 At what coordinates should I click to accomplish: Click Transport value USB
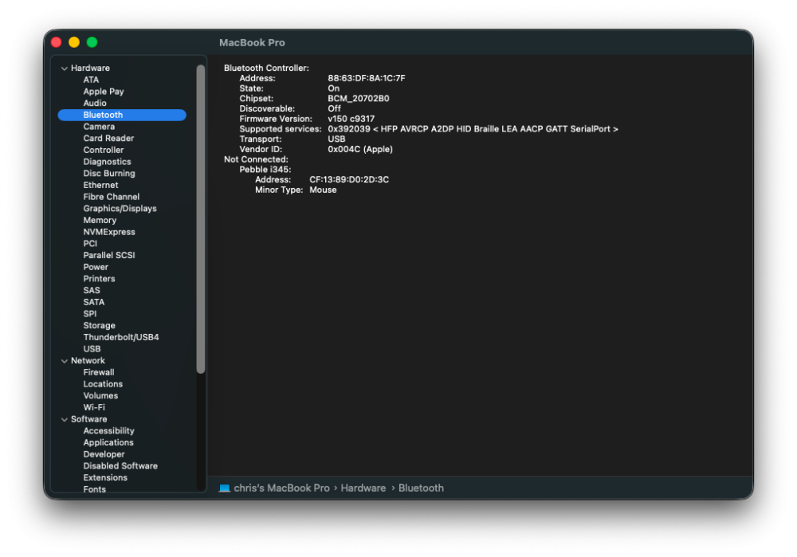[x=336, y=139]
